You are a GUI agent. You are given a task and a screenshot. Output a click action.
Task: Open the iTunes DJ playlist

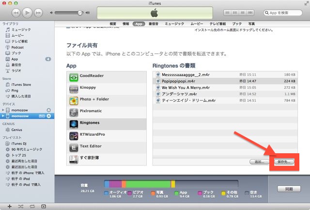[19, 144]
